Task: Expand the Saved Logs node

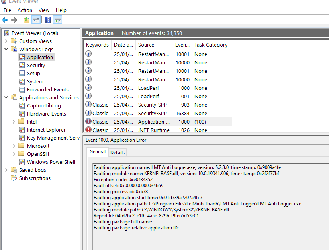Action: coord(6,170)
